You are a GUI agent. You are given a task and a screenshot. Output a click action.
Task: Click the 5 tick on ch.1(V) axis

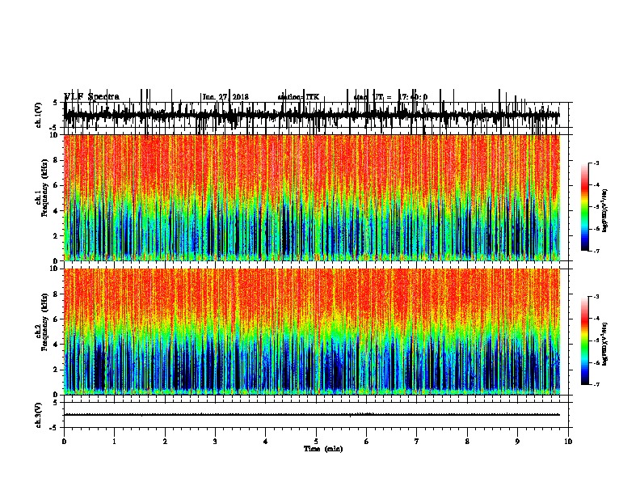(56, 103)
